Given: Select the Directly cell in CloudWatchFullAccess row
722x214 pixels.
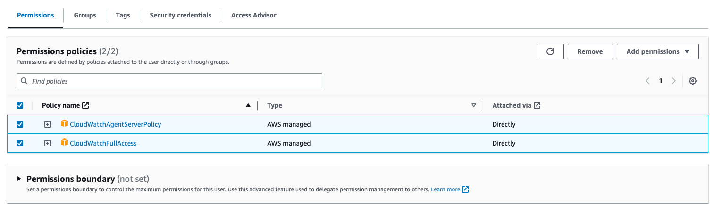Looking at the screenshot, I should tap(504, 143).
